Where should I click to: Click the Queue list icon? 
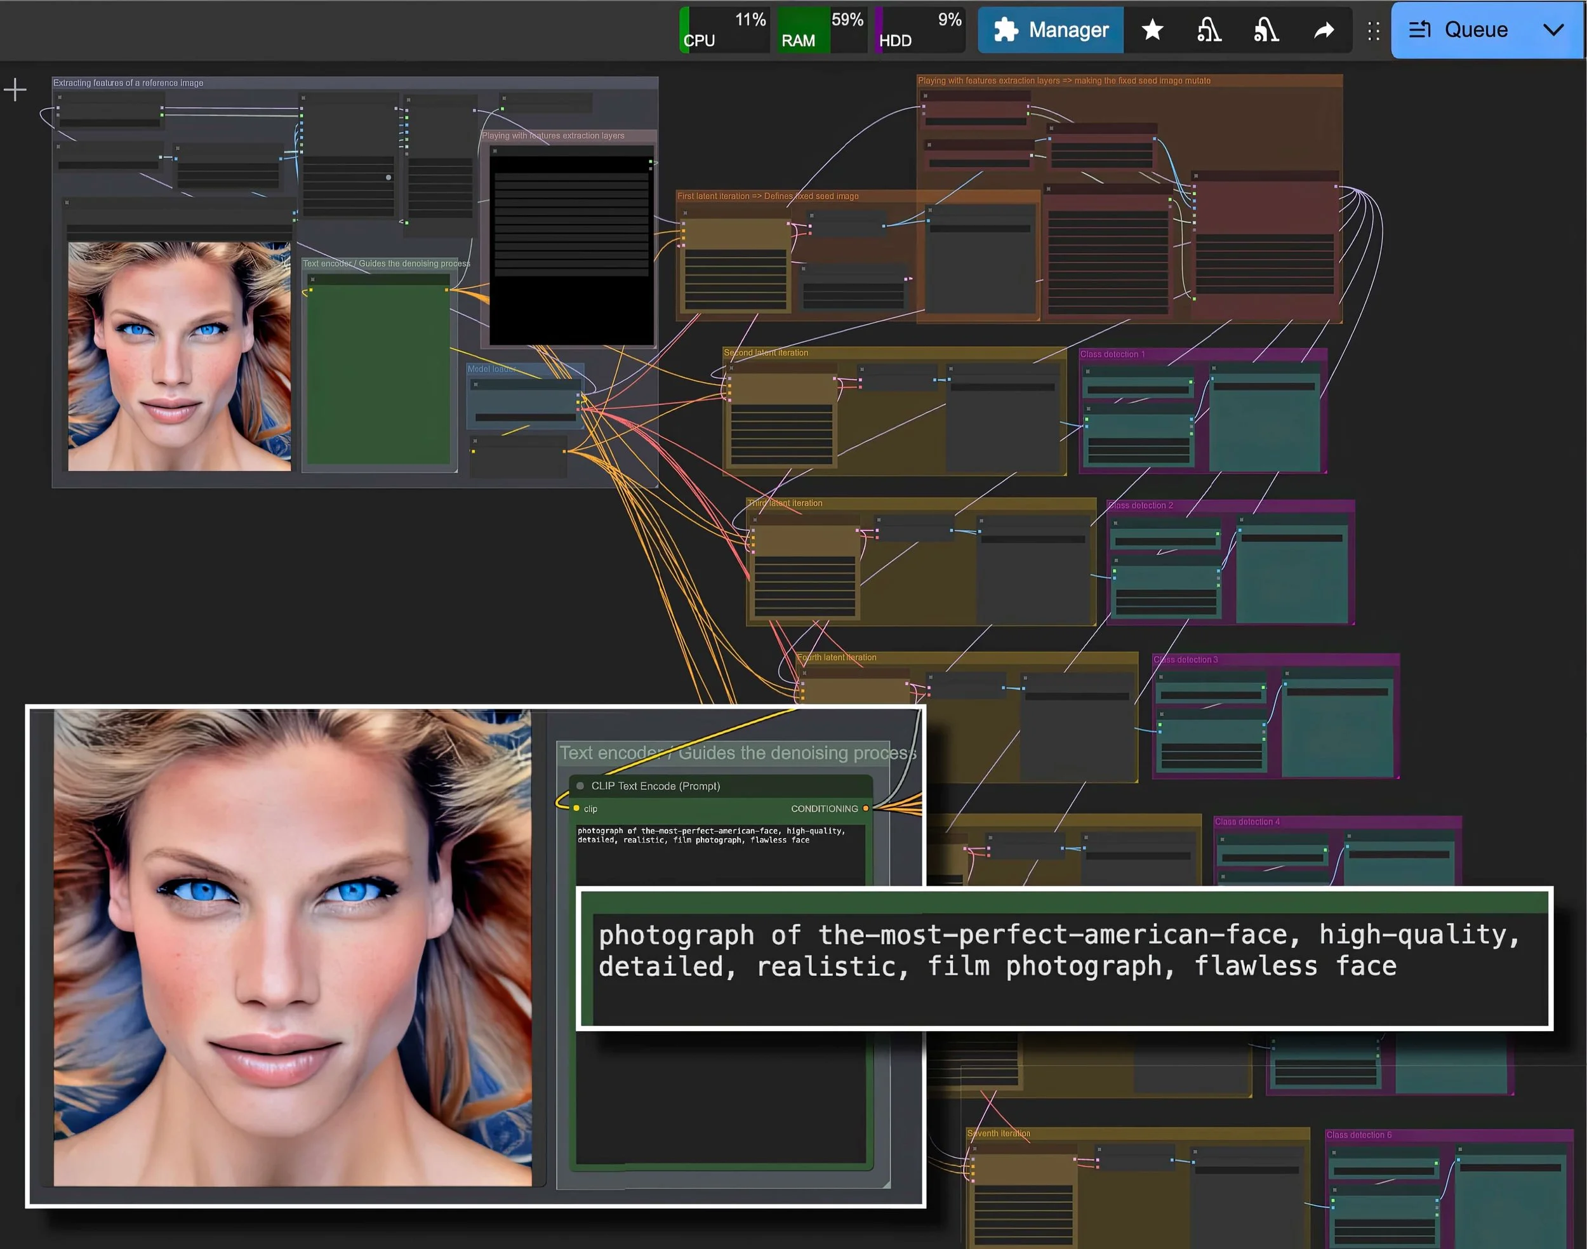[1419, 30]
